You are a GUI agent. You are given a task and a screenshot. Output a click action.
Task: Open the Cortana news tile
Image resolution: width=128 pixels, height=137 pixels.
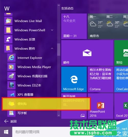click(101, 80)
